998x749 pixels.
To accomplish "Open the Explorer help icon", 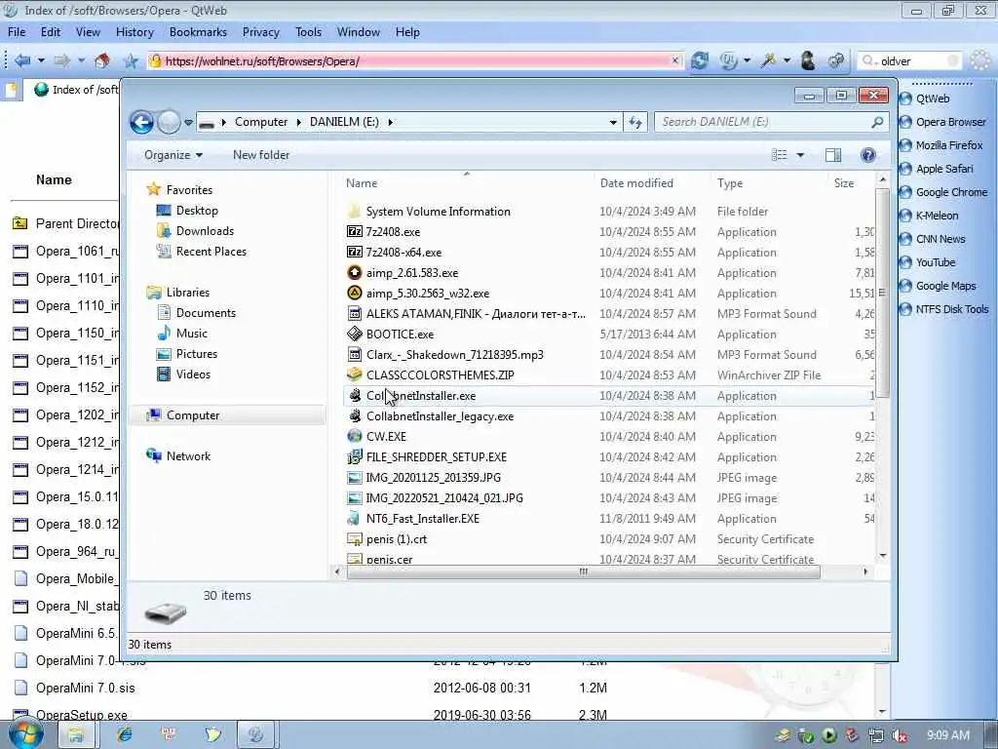I will pyautogui.click(x=867, y=155).
